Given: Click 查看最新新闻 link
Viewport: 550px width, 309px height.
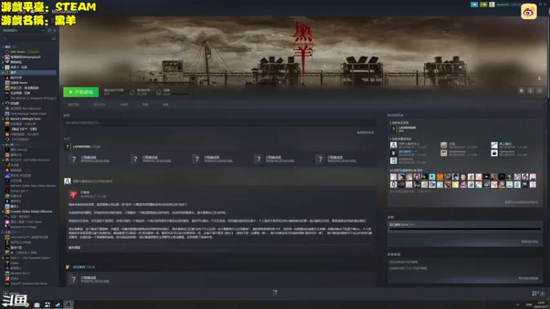Looking at the screenshot, I should (365, 133).
